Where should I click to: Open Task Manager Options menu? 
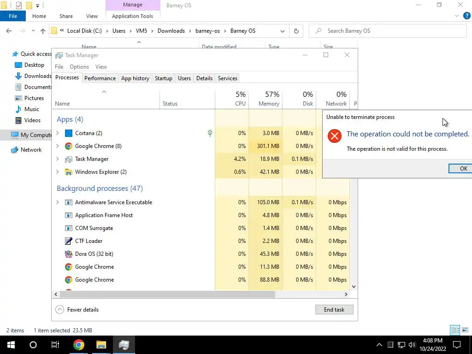tap(79, 67)
